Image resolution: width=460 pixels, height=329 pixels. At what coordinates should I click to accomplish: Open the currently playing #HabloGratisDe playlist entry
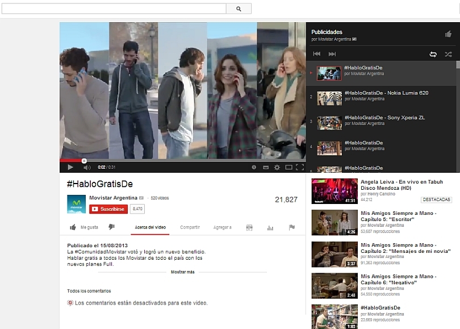click(381, 73)
